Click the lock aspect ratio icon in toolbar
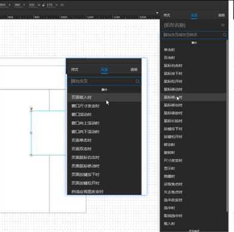Screen dimensions: 234x232 (x=43, y=5)
